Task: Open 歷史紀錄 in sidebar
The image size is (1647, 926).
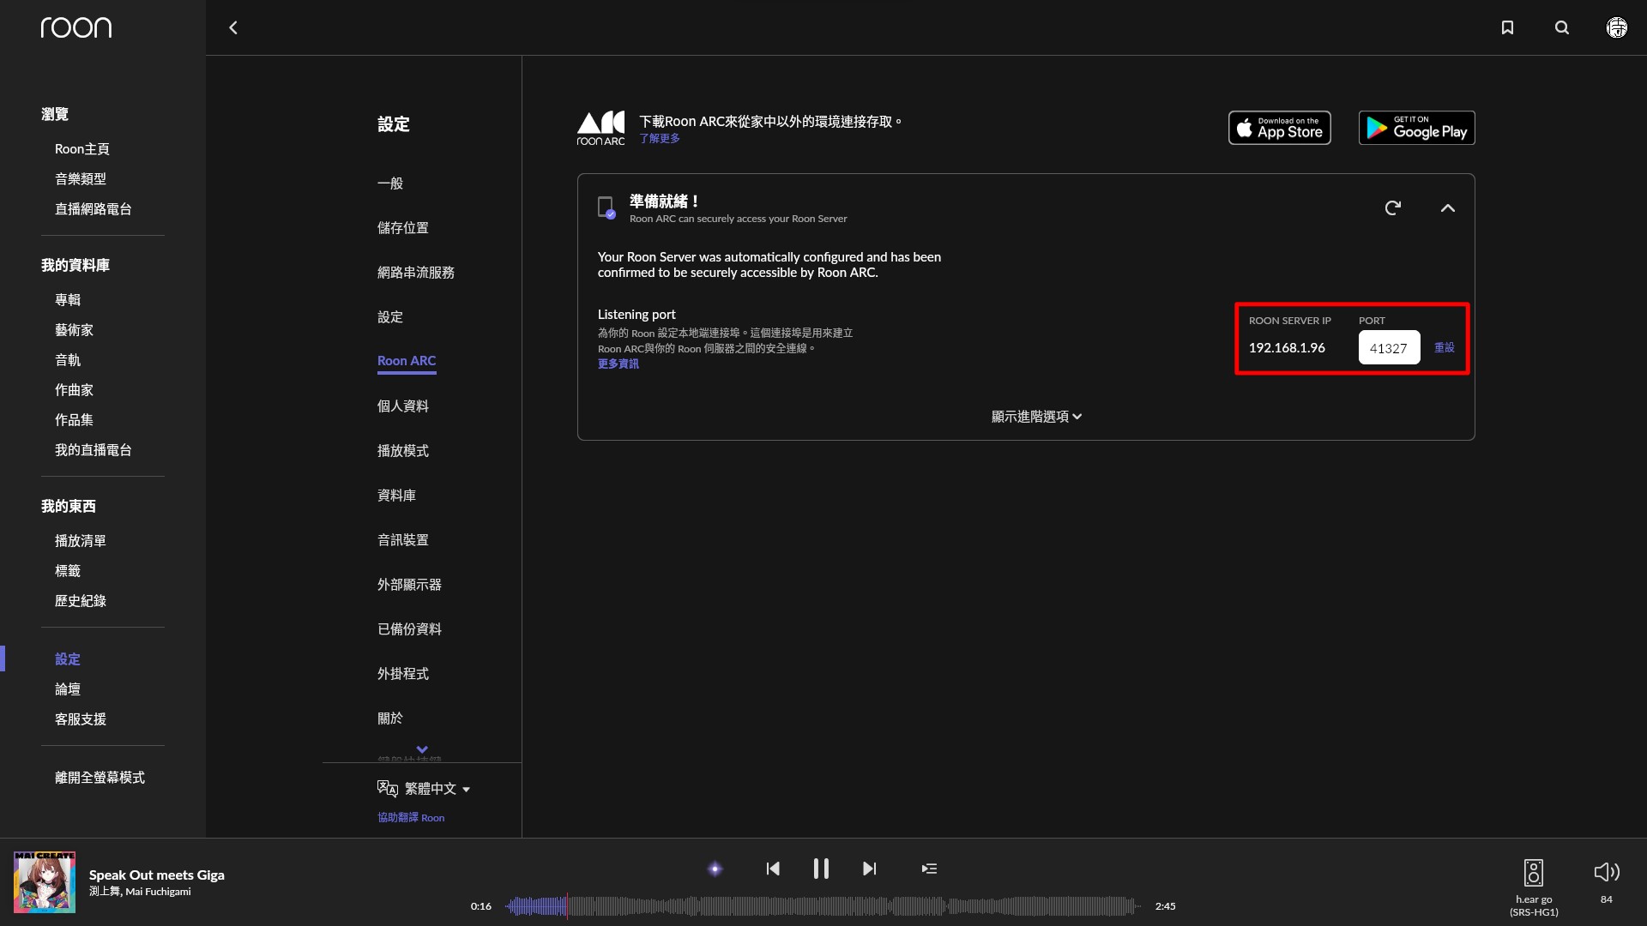Action: (x=81, y=600)
